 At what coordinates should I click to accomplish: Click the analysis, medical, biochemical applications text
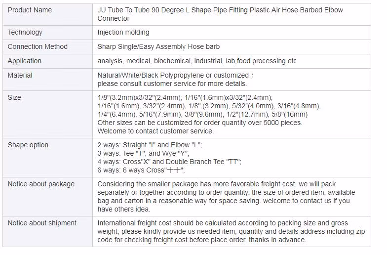(197, 61)
